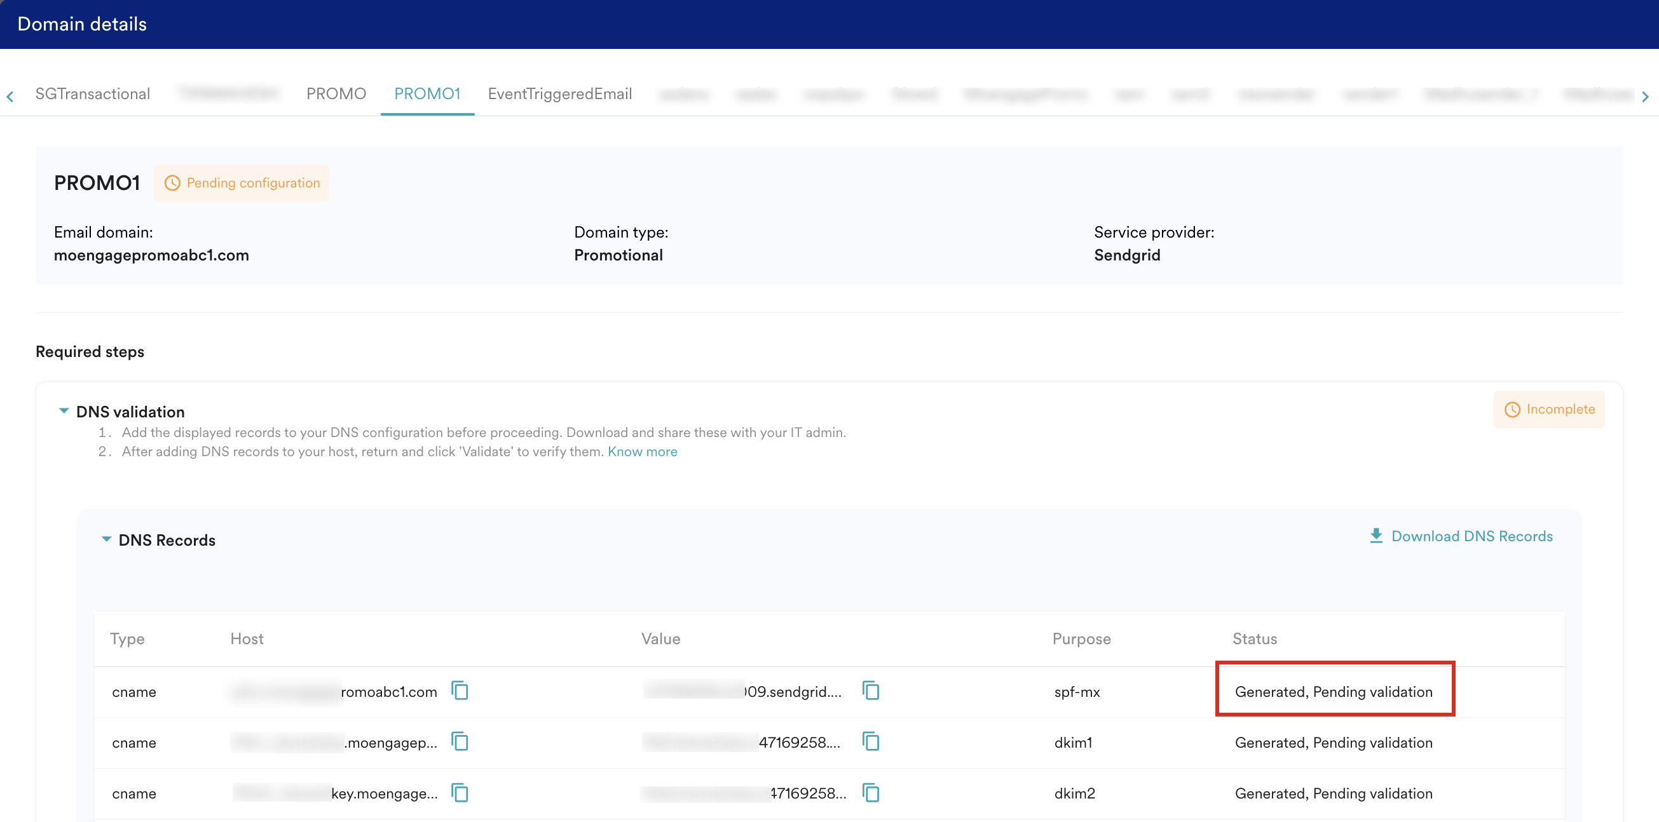Copy the dkim2 record value
1659x822 pixels.
871,792
